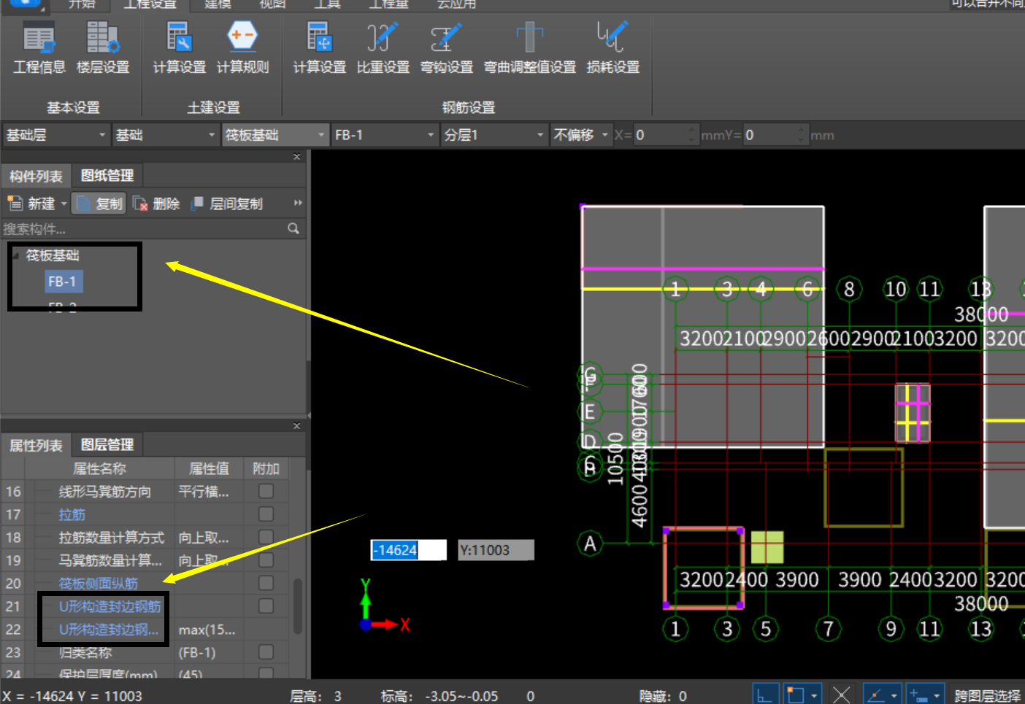Click the X cross icon in status bar
Viewport: 1025px width, 704px height.
841,694
